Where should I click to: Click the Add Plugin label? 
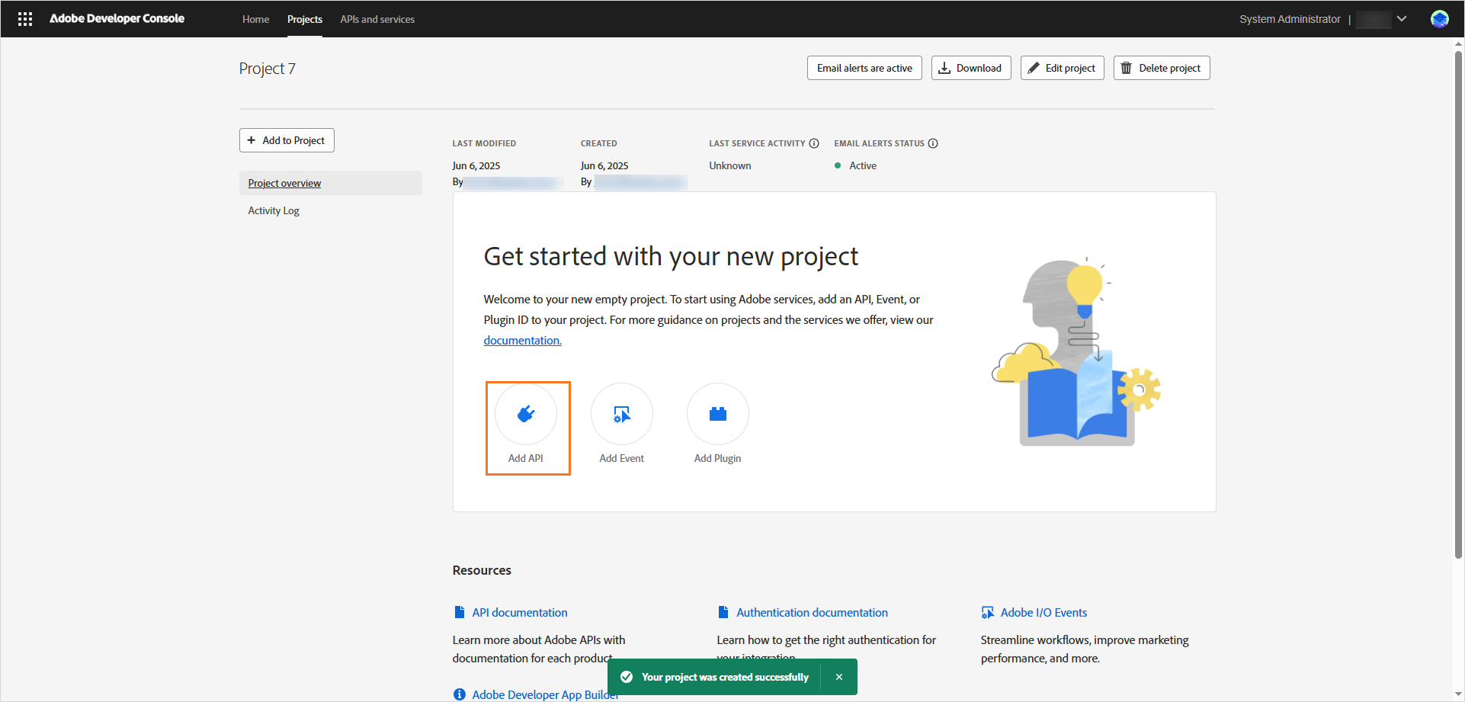pos(718,458)
